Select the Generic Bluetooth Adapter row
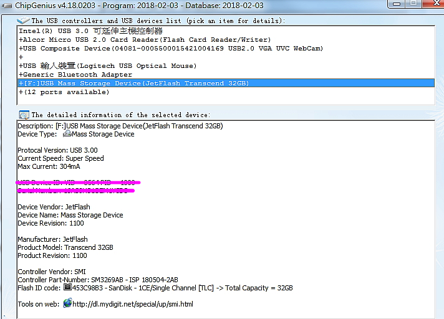This screenshot has width=444, height=319. click(226, 75)
